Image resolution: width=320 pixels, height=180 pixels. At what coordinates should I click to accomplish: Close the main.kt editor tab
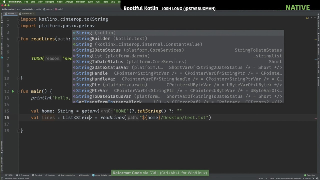tap(15, 14)
